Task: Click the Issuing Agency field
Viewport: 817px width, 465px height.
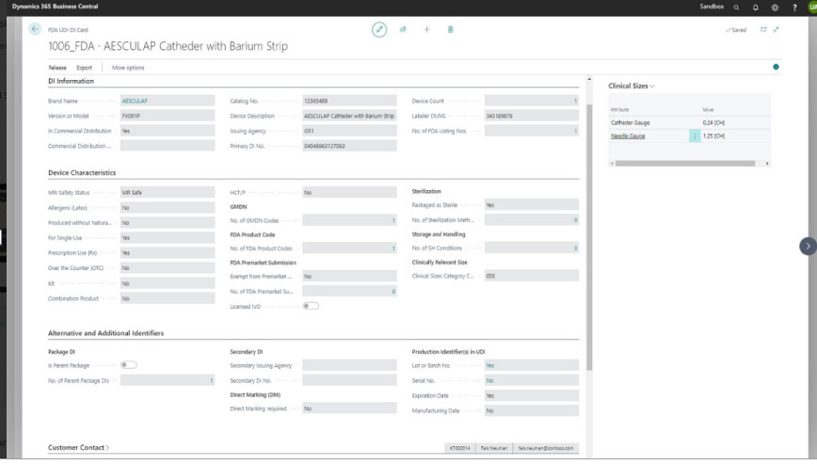Action: (349, 132)
